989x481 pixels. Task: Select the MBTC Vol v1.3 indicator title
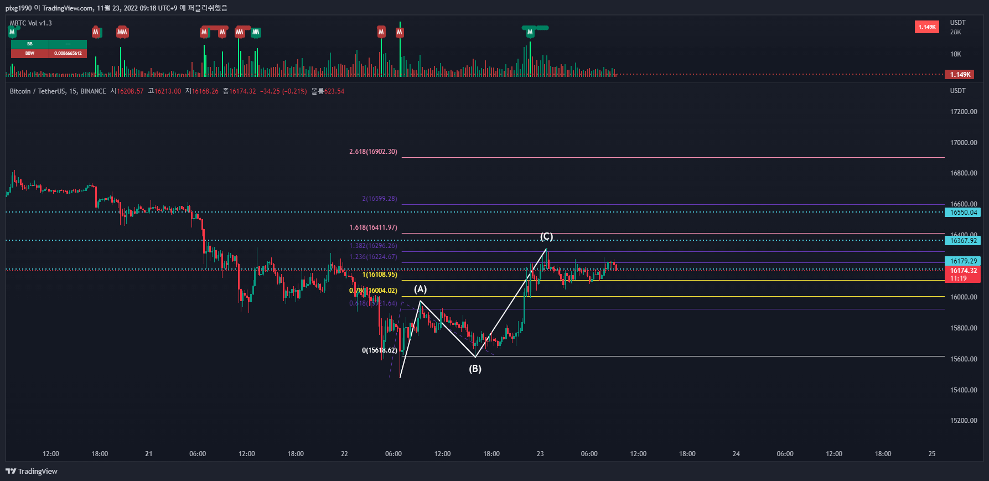31,23
